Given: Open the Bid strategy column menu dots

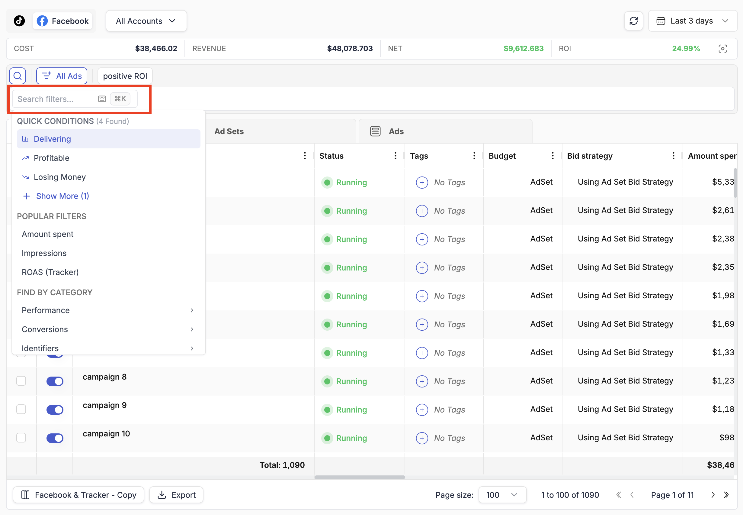Looking at the screenshot, I should (x=673, y=156).
